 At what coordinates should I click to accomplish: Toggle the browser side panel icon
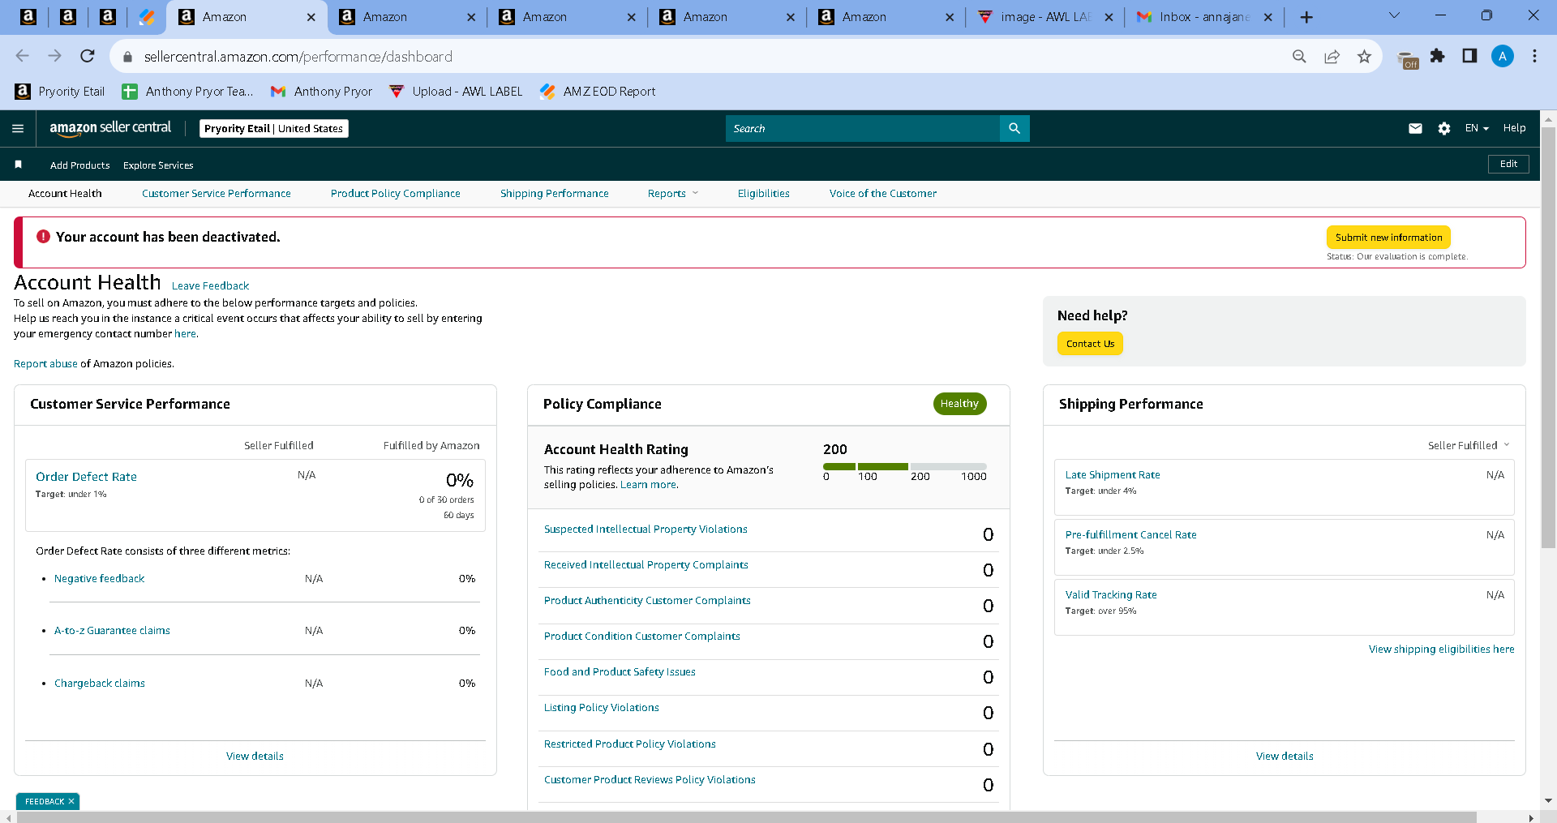(x=1469, y=56)
